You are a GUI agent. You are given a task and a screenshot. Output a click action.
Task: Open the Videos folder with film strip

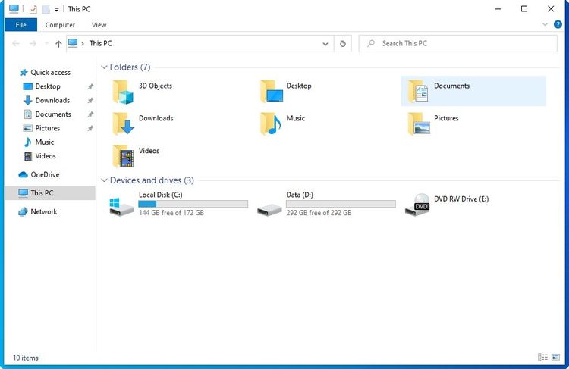coord(123,156)
